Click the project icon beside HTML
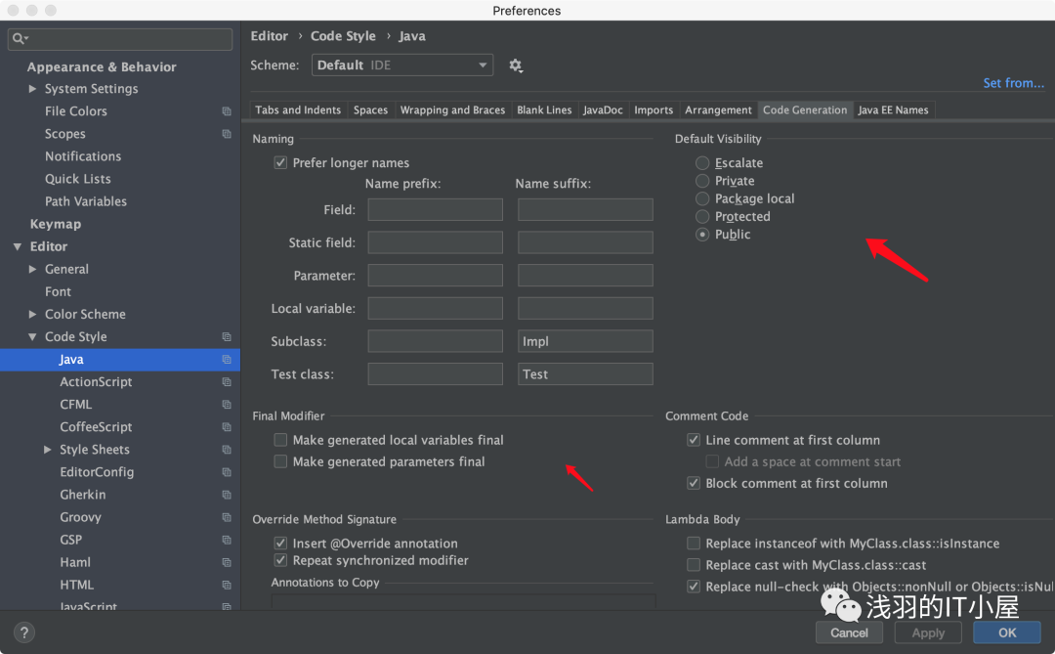 (x=227, y=586)
